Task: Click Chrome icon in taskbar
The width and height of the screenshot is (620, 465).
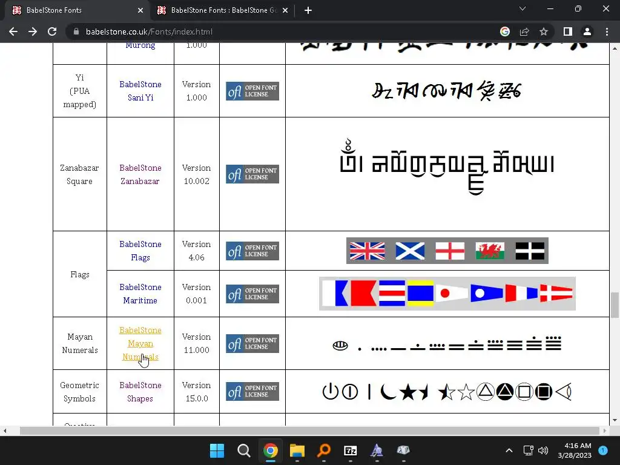Action: [271, 450]
